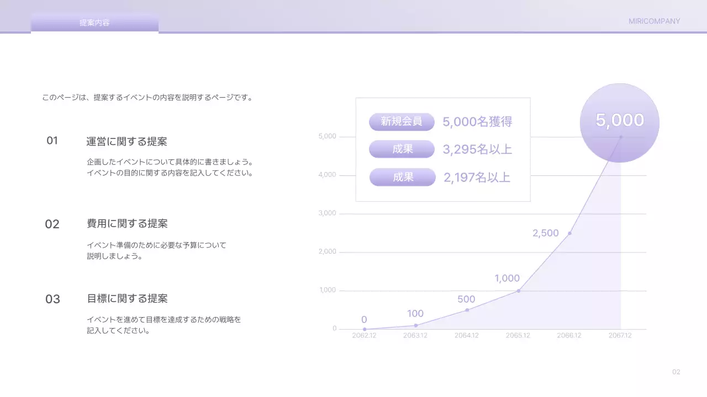This screenshot has height=397, width=707.
Task: Click the 1,000 data point marker
Action: [518, 291]
